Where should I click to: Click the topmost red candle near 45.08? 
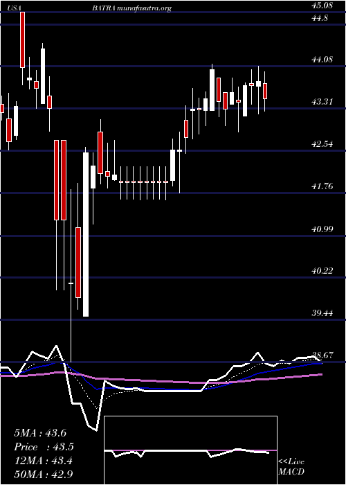click(22, 39)
